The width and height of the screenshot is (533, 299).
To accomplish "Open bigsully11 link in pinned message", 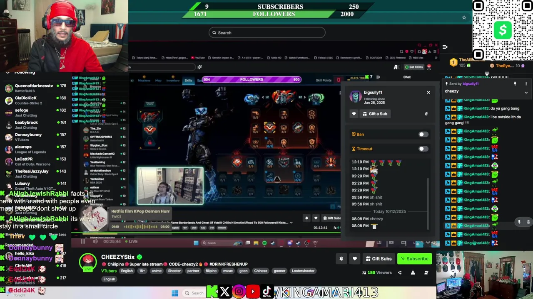I will (470, 84).
